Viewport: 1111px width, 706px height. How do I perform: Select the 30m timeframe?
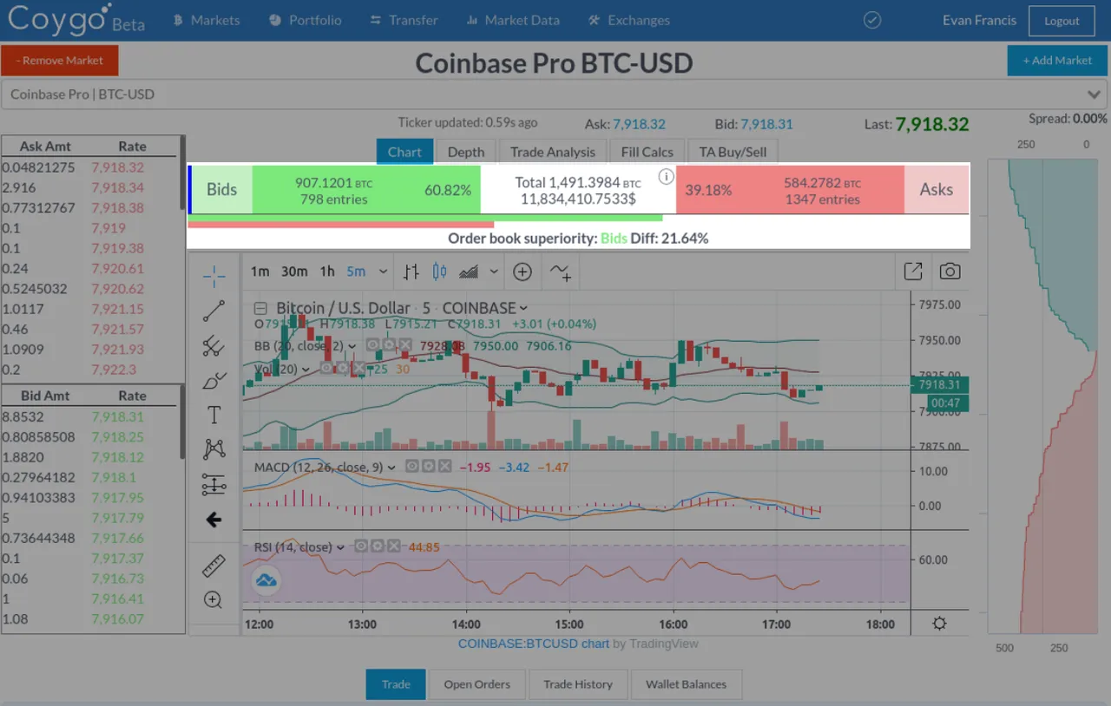[x=294, y=271]
